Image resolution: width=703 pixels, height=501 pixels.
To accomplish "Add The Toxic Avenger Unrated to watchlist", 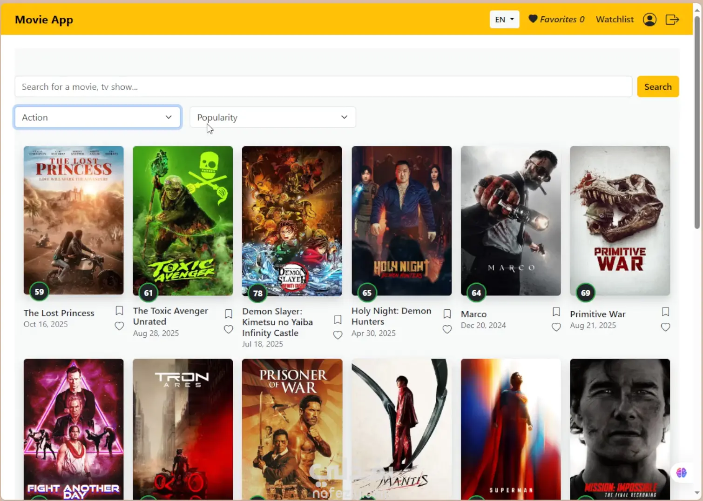I will 229,314.
